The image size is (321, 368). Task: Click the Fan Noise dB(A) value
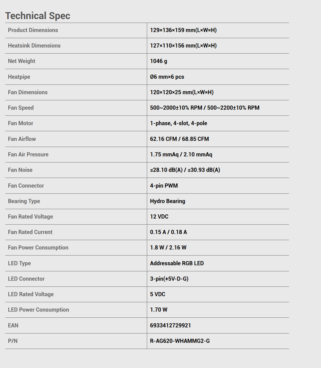(x=185, y=170)
